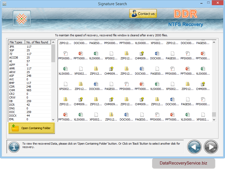Select the DOCX row showing 44 files
Screen dimensions: 225x169
tap(30, 116)
